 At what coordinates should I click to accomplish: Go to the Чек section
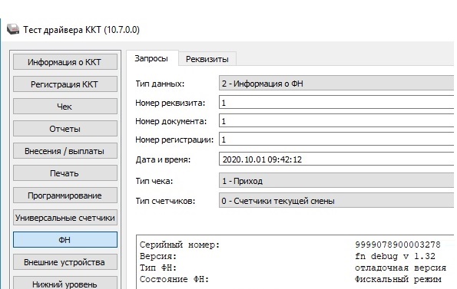click(65, 107)
